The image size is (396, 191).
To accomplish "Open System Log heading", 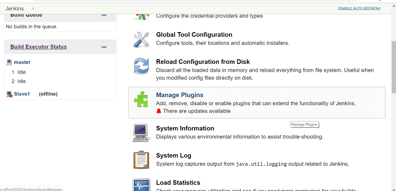I will pos(173,155).
